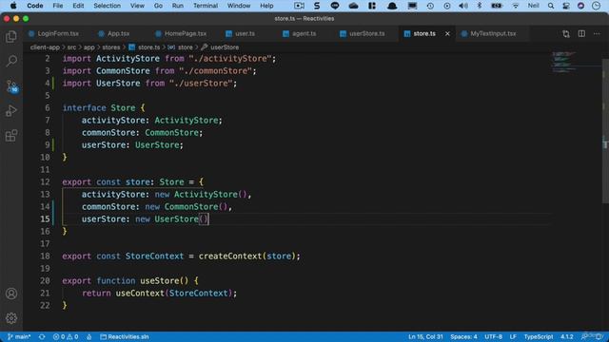This screenshot has width=609, height=342.
Task: Open the Run menu
Action: [x=178, y=6]
